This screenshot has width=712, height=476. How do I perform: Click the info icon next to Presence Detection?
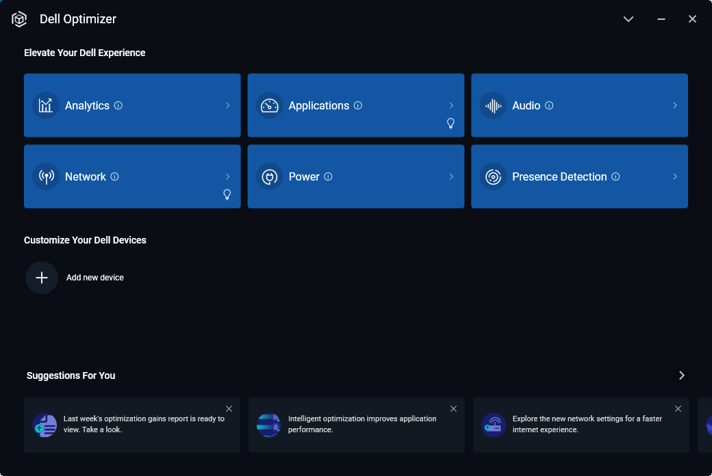pyautogui.click(x=615, y=176)
